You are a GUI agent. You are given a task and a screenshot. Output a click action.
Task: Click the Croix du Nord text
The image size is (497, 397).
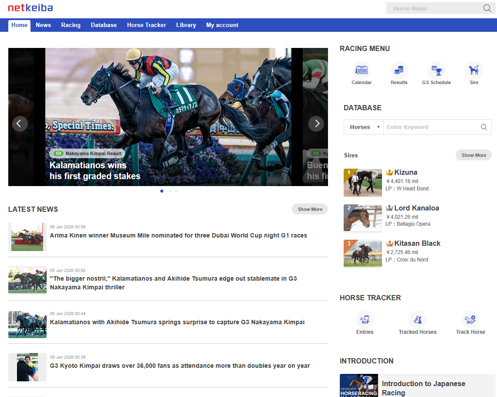tap(412, 260)
